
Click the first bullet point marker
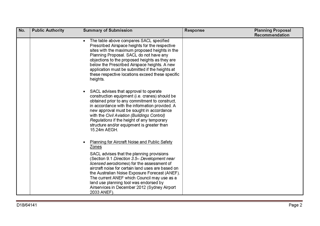(85, 41)
